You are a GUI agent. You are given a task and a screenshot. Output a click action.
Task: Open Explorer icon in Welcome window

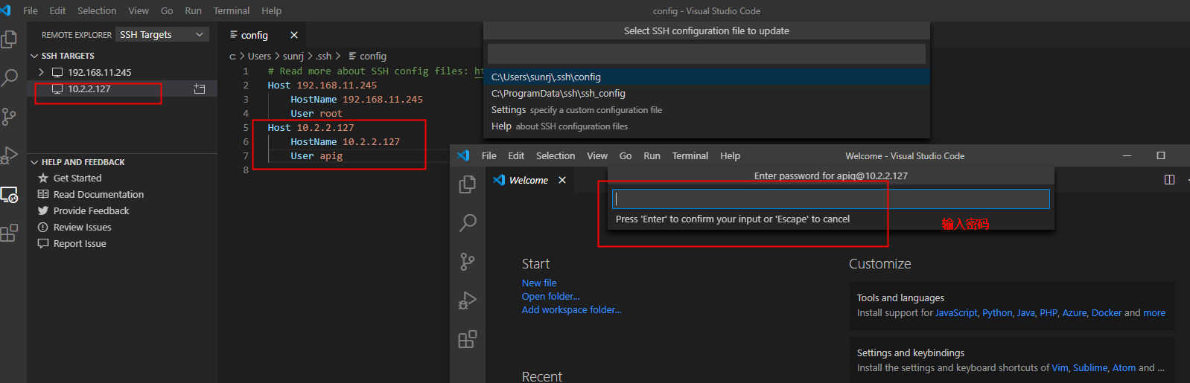coord(468,184)
